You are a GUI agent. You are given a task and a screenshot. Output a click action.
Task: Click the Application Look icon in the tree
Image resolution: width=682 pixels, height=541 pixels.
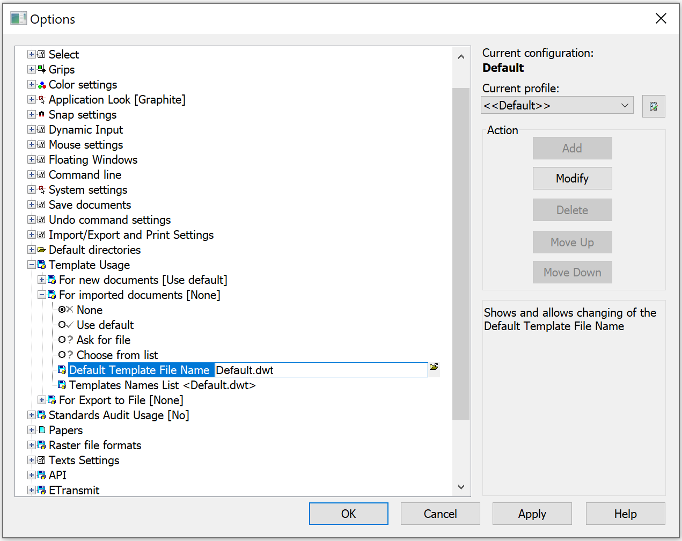click(x=42, y=100)
